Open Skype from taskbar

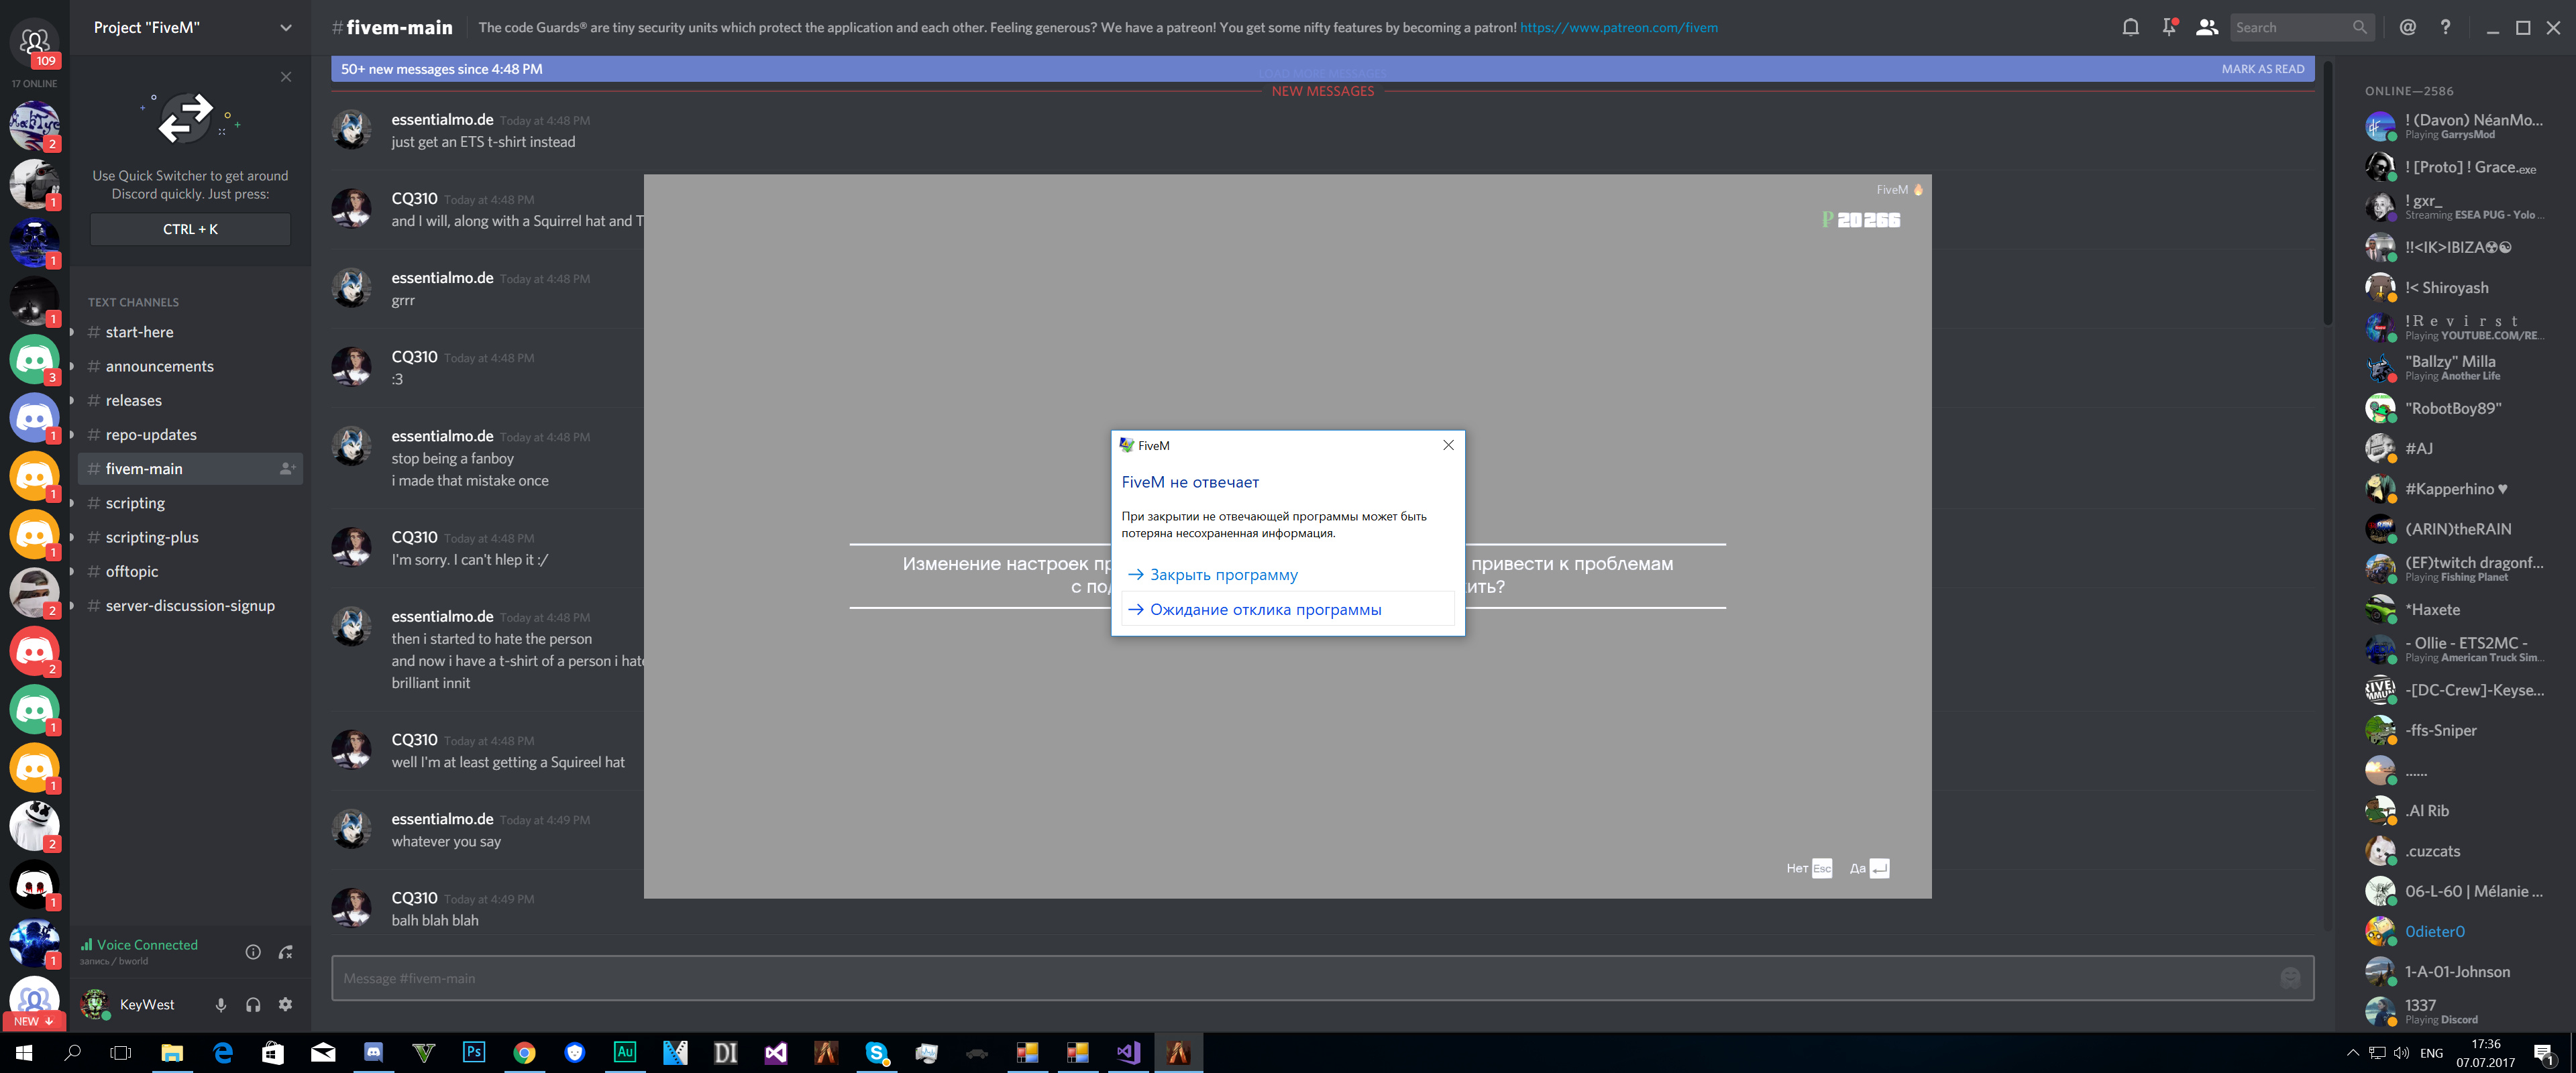point(876,1052)
